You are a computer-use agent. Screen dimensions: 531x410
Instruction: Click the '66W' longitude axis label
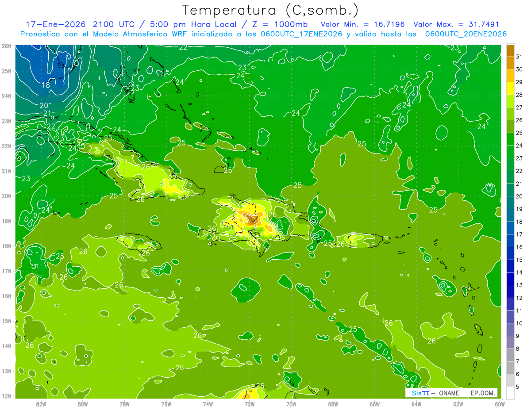point(375,404)
